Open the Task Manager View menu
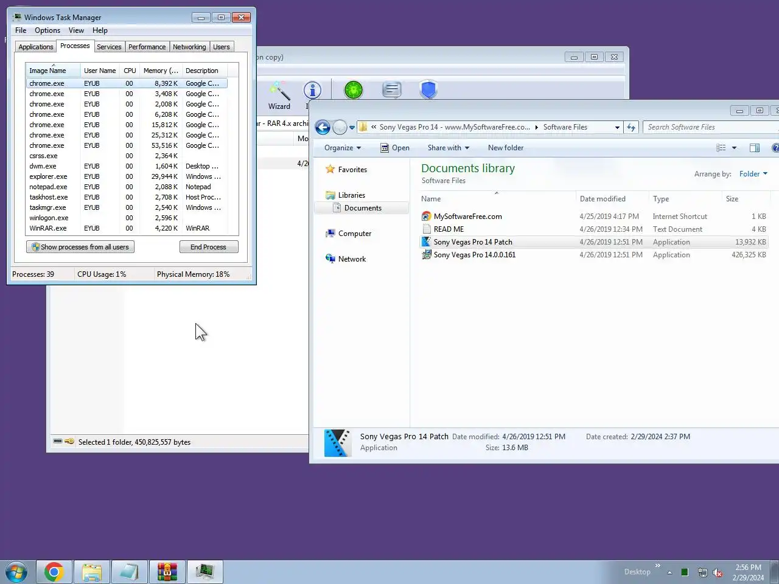 click(x=76, y=30)
